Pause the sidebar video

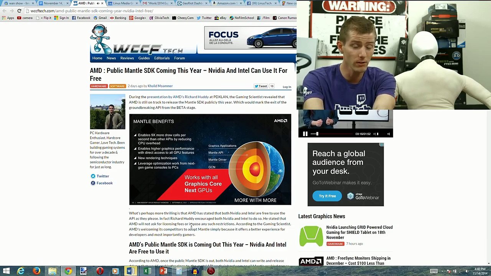305,134
